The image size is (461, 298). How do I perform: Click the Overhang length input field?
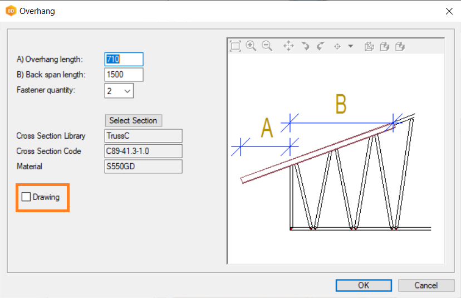pos(124,59)
